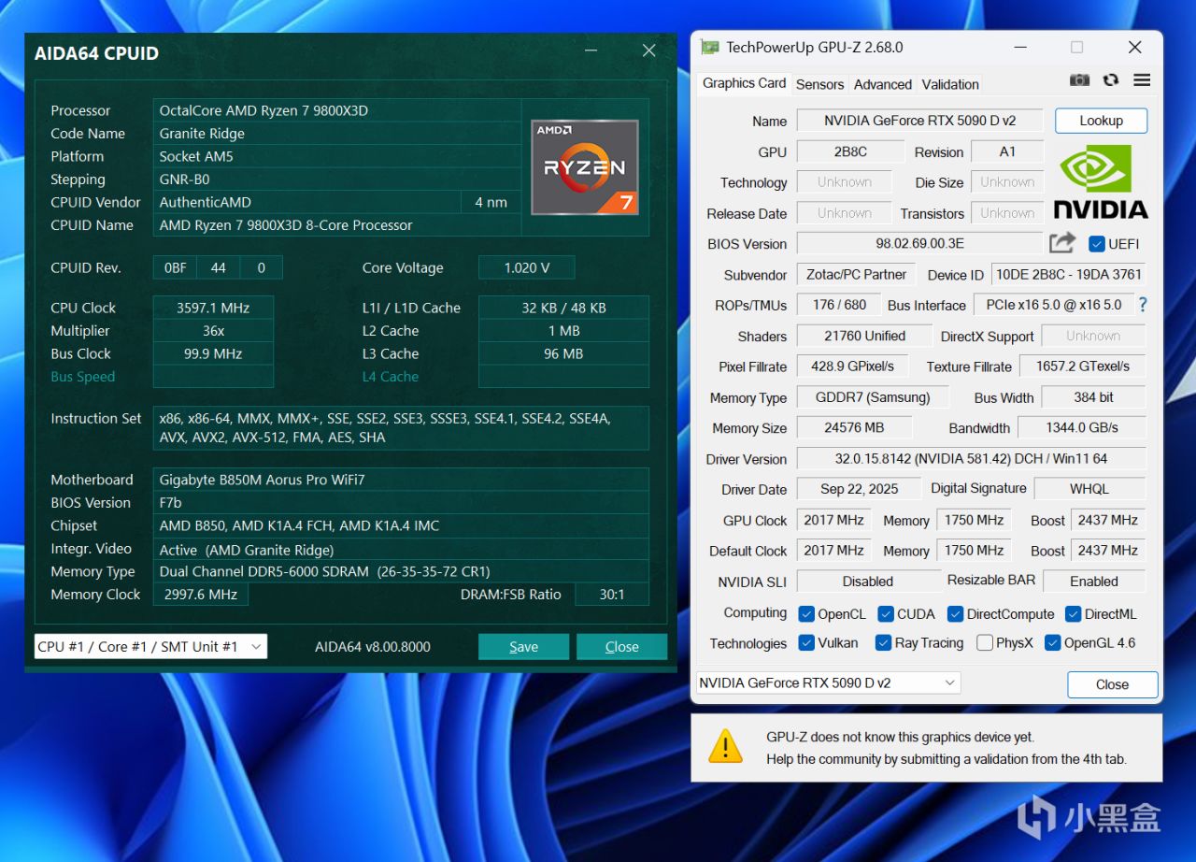Click the Close button in AIDA64 CPUID
This screenshot has width=1196, height=862.
pyautogui.click(x=621, y=647)
